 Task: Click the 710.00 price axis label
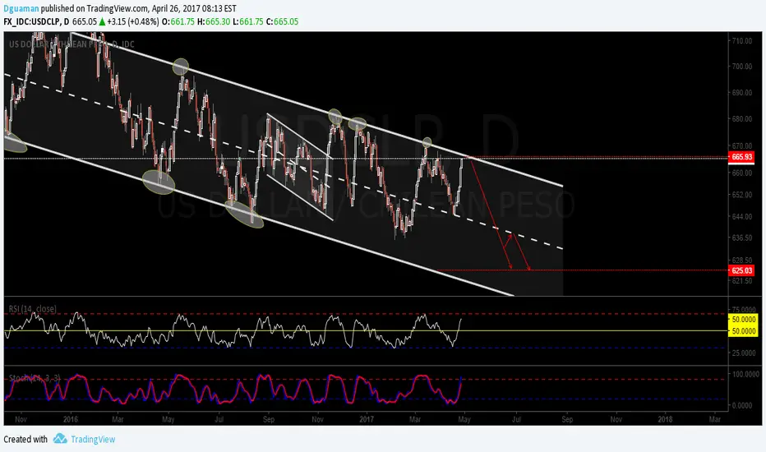tap(741, 41)
